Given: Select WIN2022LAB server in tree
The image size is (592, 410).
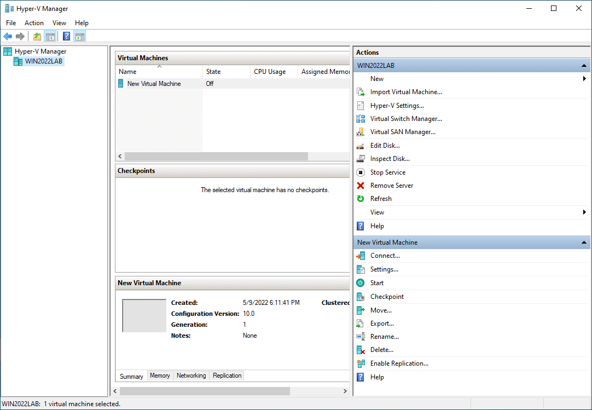Looking at the screenshot, I should [44, 61].
